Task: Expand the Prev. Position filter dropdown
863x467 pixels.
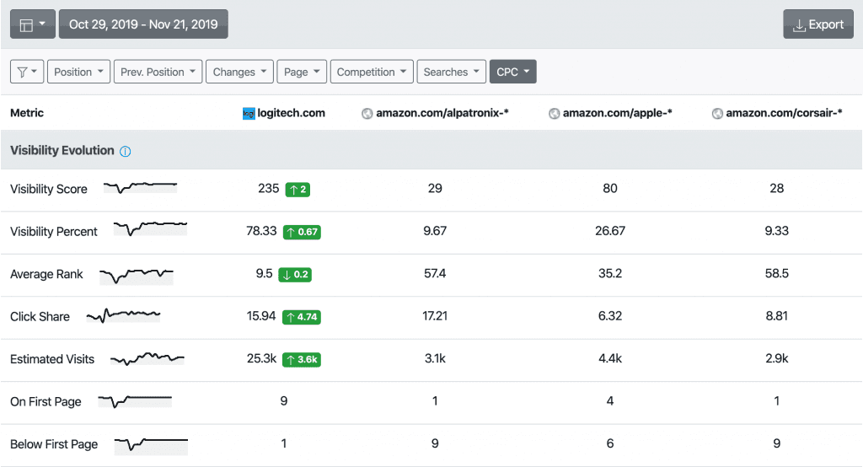Action: 158,72
